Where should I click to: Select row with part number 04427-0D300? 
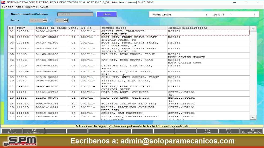tap(129, 44)
